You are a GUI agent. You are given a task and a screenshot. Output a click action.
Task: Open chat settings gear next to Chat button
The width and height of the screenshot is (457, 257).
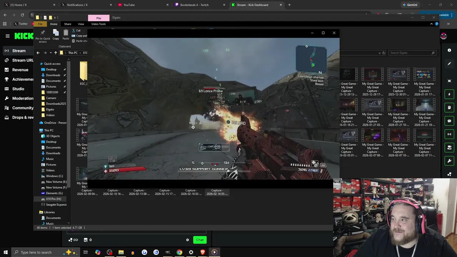(x=187, y=240)
